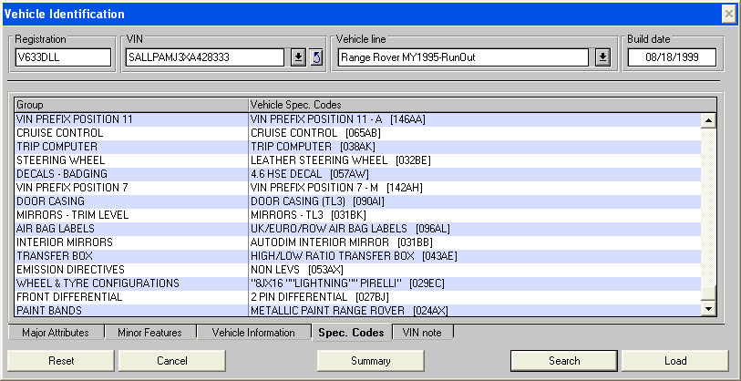Click the Group column header
This screenshot has height=381, width=741.
tap(131, 105)
